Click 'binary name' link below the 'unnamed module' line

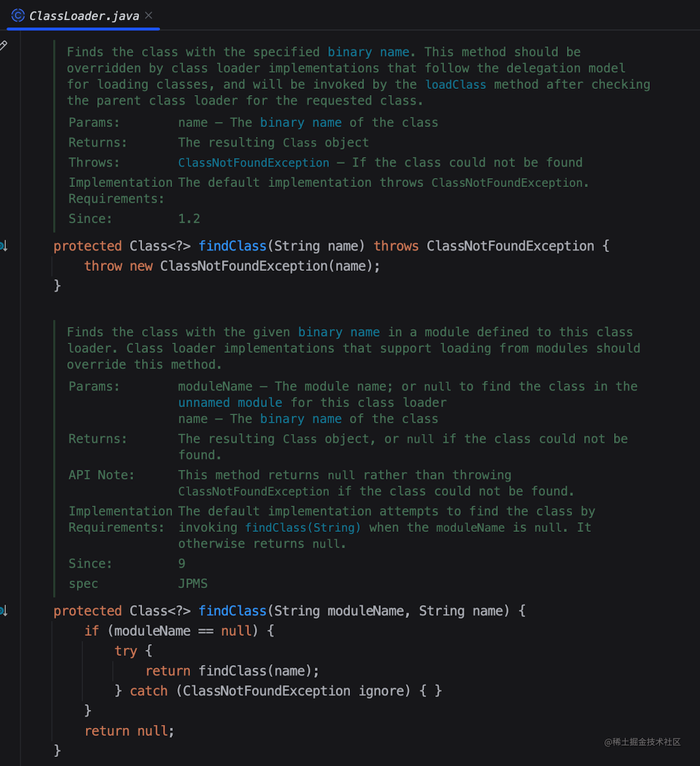click(x=301, y=419)
